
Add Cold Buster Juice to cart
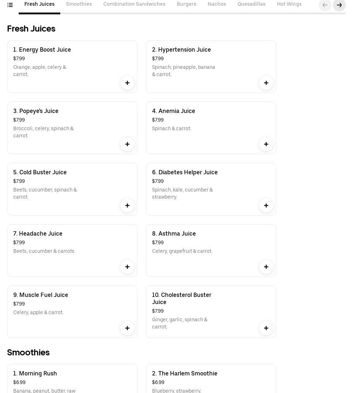(x=127, y=205)
